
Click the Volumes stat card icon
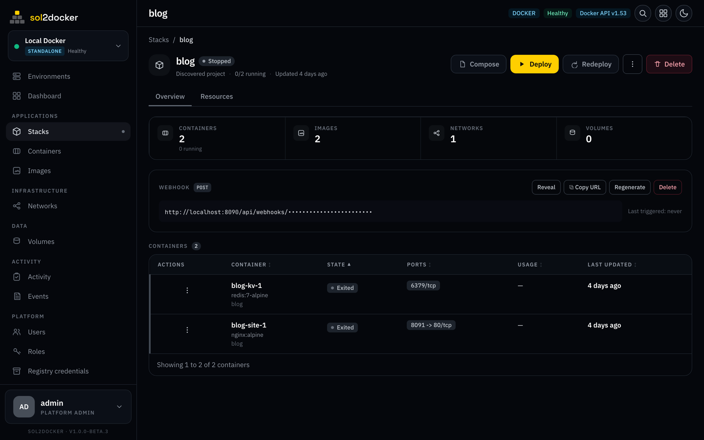pyautogui.click(x=572, y=133)
